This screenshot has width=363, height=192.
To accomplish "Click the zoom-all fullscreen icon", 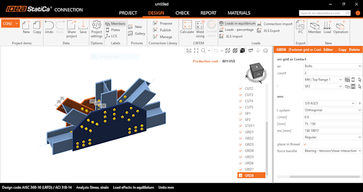I will click(196, 51).
